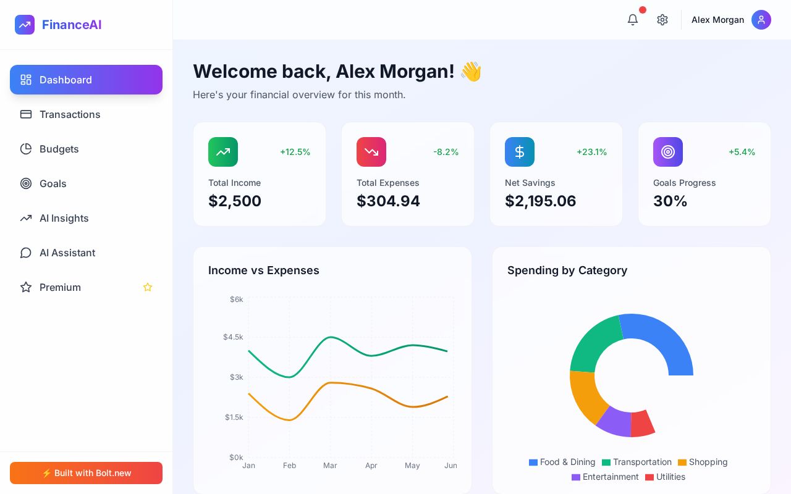This screenshot has width=791, height=494.
Task: Open the Budgets section
Action: click(86, 149)
